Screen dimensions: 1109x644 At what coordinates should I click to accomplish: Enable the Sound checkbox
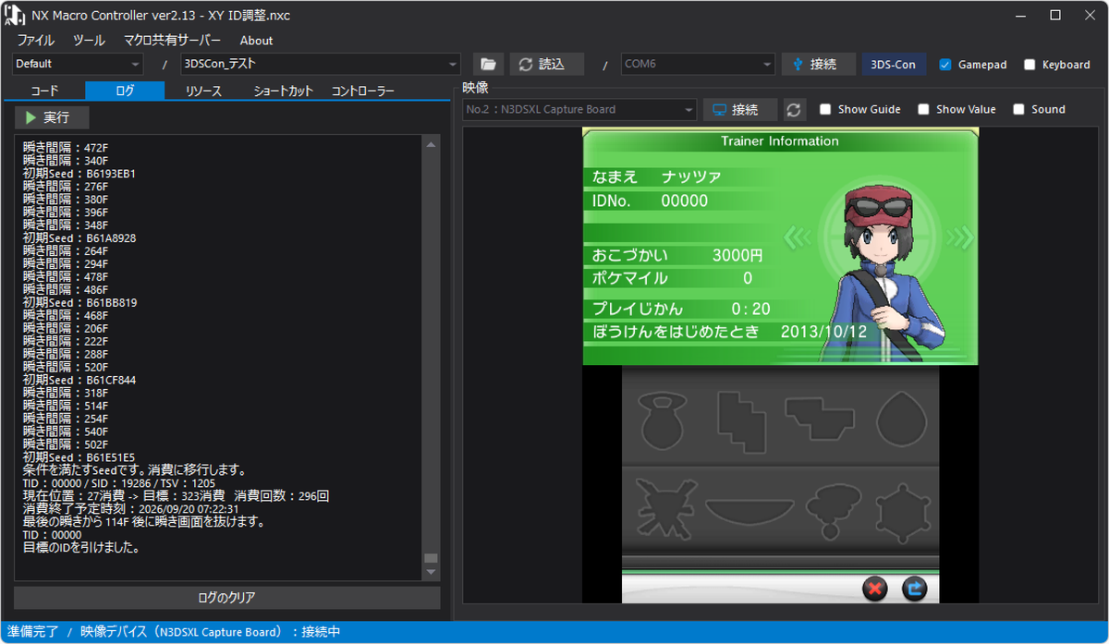click(1018, 109)
